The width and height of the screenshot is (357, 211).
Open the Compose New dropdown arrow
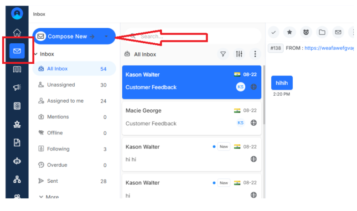coord(106,36)
